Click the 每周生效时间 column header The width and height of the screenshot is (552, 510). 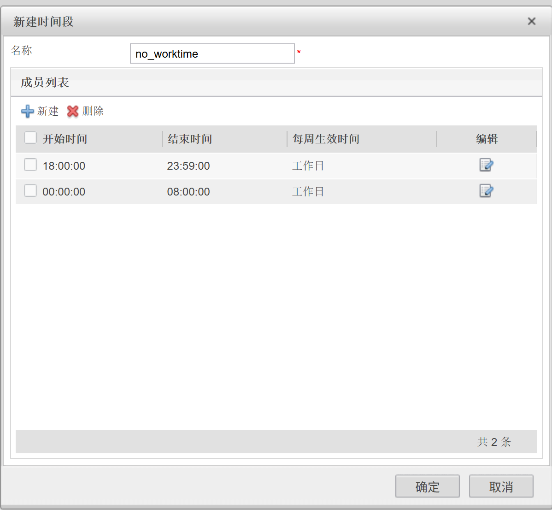click(326, 139)
